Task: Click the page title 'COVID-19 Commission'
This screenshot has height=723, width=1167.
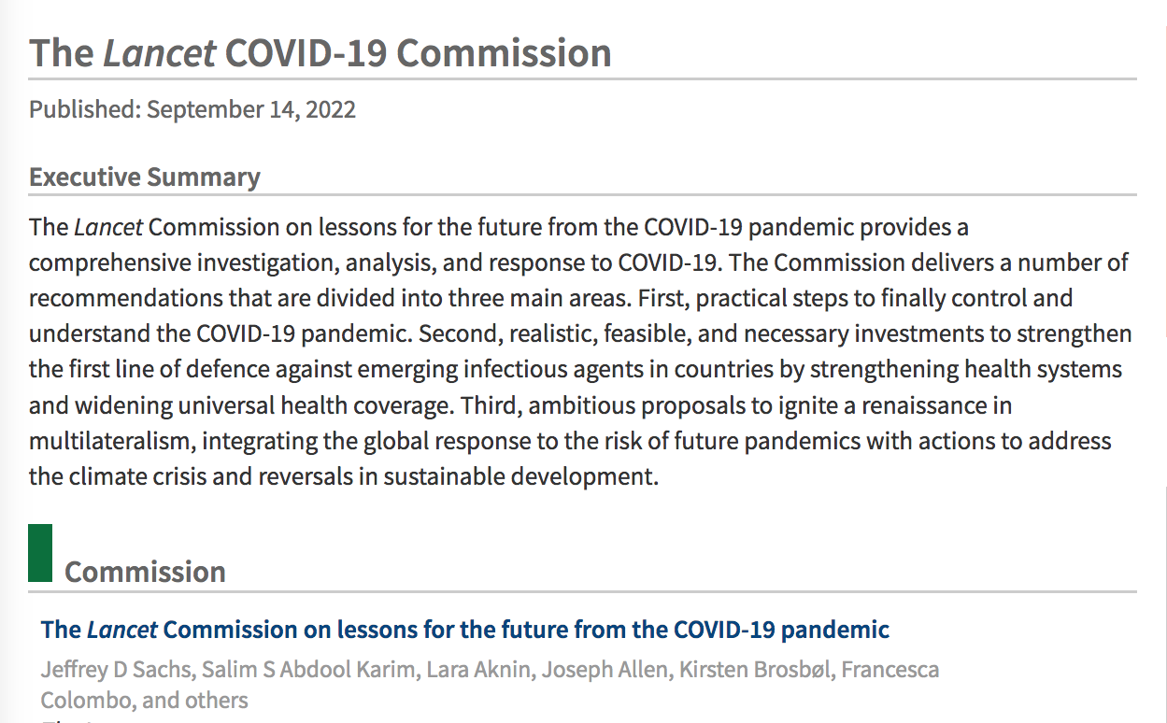Action: pos(418,53)
